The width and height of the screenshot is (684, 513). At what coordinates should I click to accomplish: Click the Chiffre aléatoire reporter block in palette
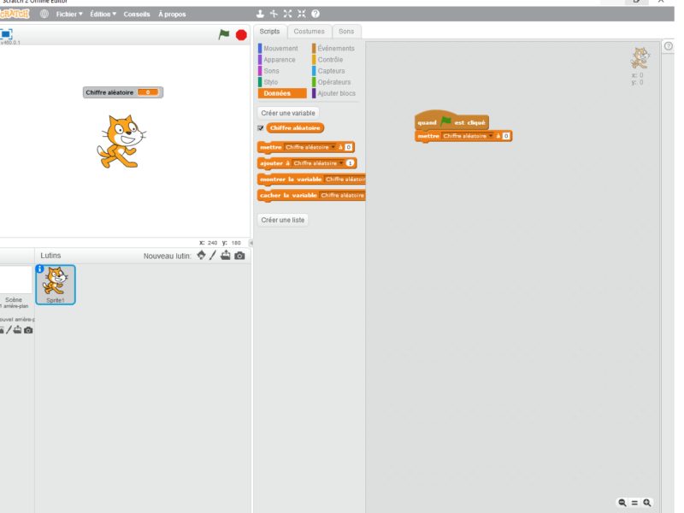click(x=295, y=127)
